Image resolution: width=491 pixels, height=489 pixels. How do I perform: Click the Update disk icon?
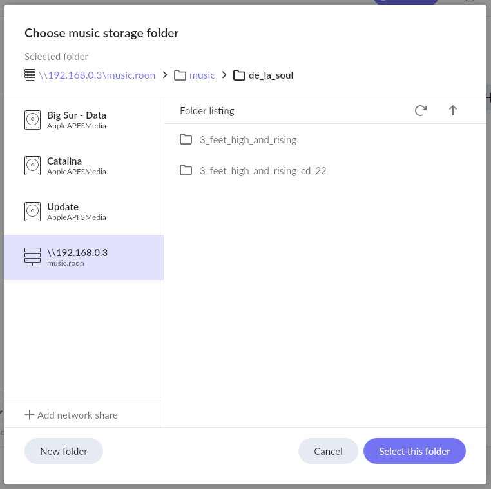coord(32,212)
